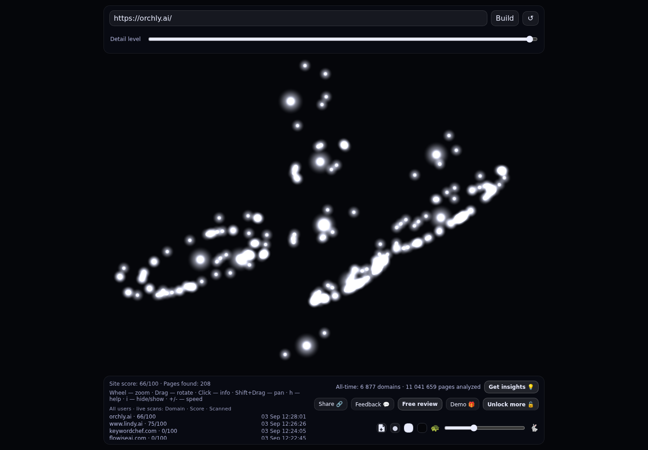648x450 pixels.
Task: Click the Build button
Action: (x=505, y=18)
